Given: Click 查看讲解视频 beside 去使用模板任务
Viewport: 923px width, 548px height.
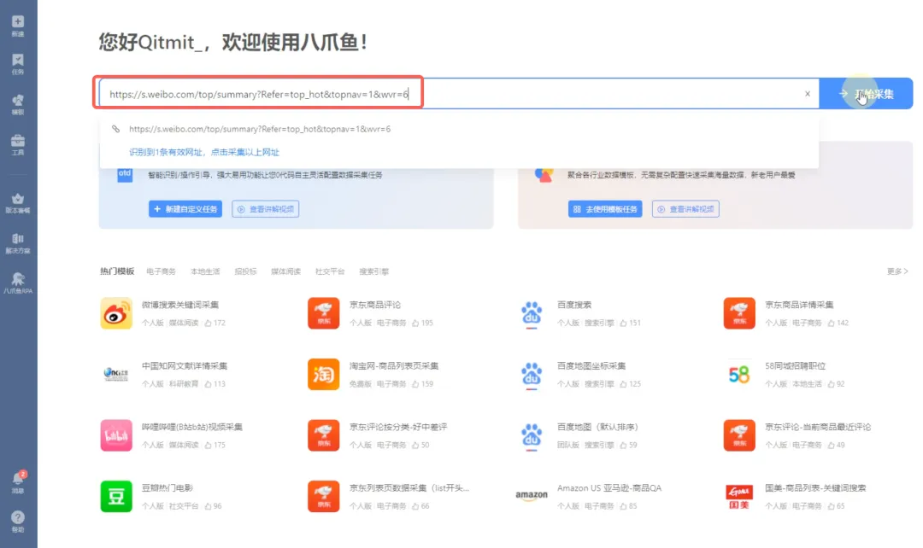Looking at the screenshot, I should tap(685, 209).
